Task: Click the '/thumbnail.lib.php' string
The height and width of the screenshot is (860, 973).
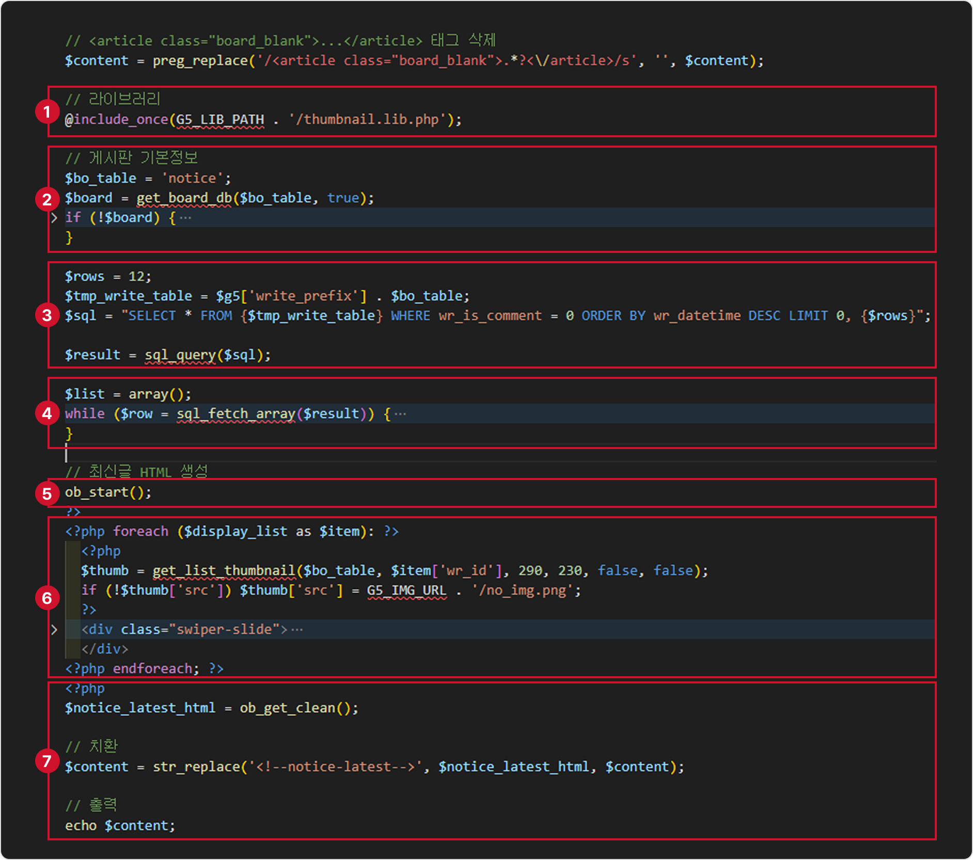Action: [x=368, y=120]
